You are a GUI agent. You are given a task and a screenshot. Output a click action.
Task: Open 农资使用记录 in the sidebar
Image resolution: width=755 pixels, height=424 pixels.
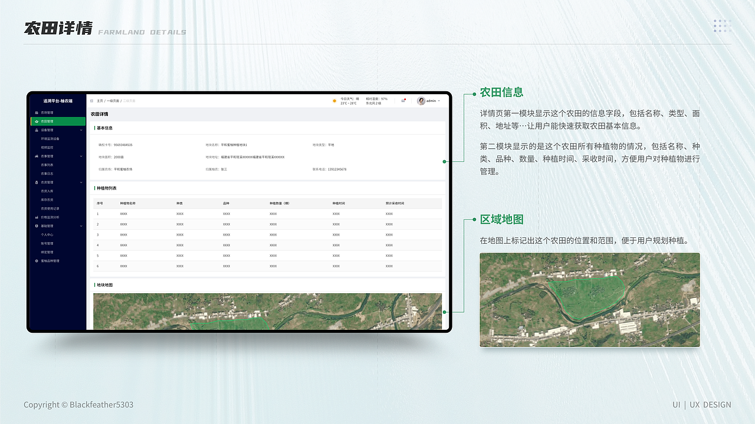[50, 208]
